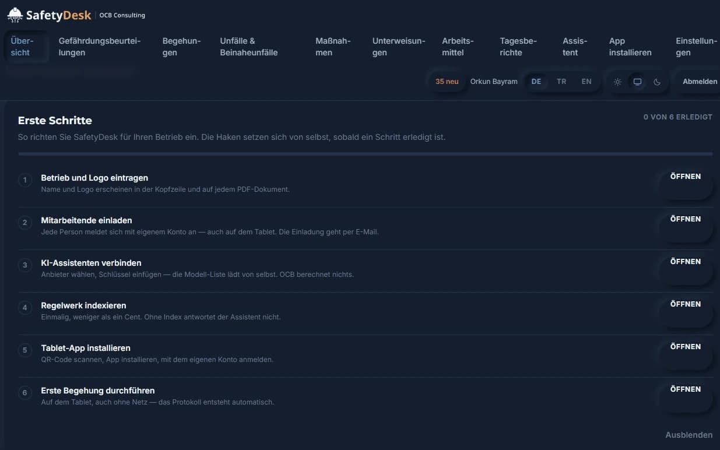Click the SafetyDesk logo icon
Screen dimensions: 720x450
(15, 15)
